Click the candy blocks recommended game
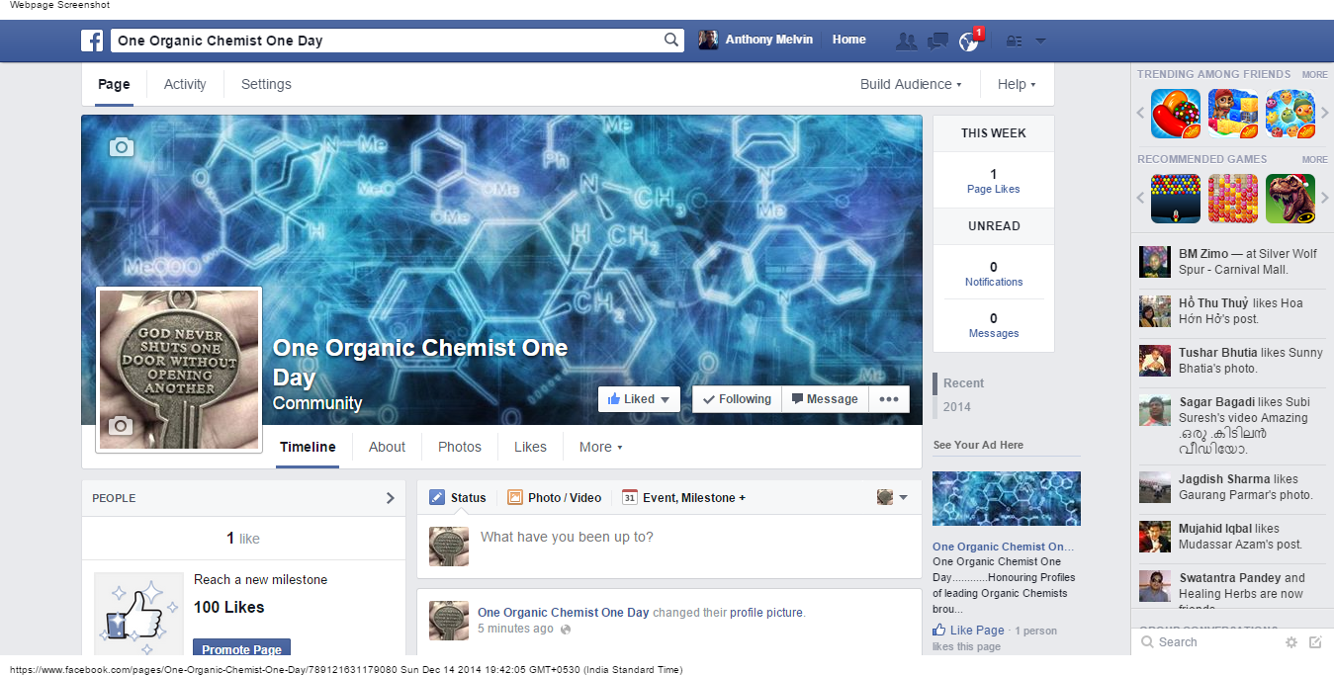 [x=1233, y=199]
